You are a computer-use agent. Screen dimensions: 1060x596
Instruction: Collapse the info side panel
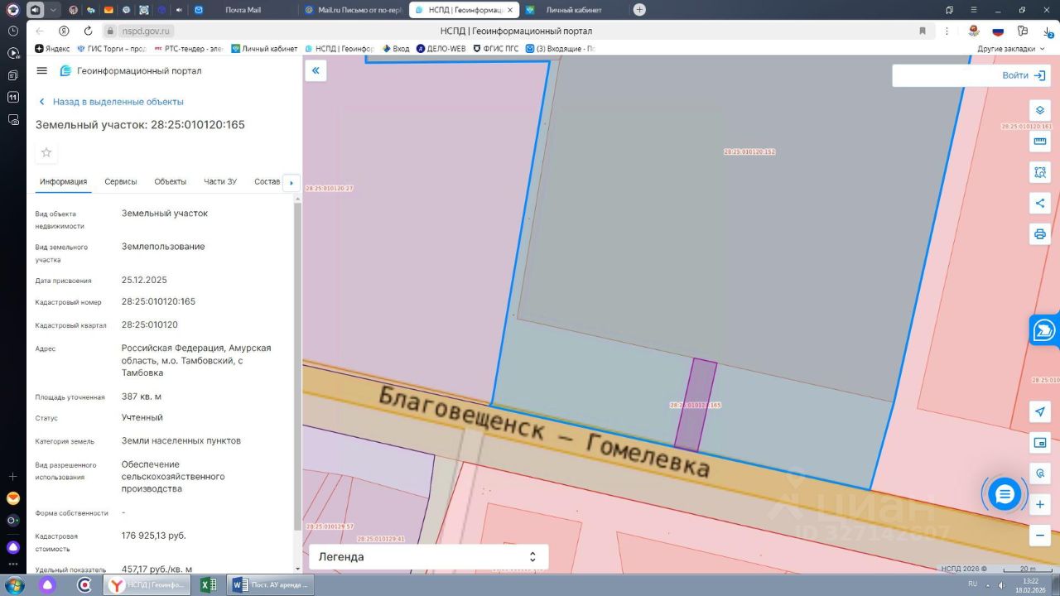tap(316, 71)
